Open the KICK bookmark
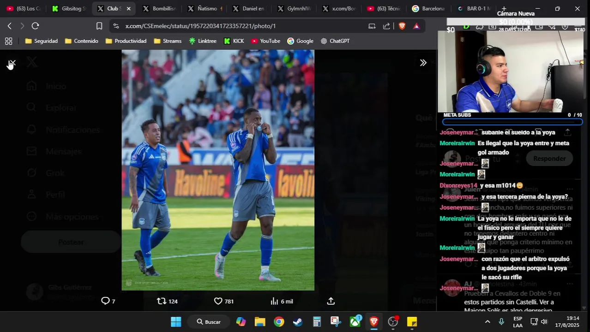This screenshot has height=332, width=590. point(234,41)
